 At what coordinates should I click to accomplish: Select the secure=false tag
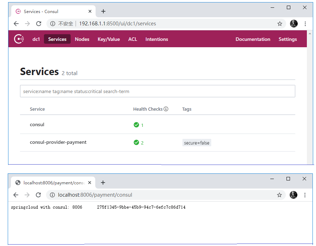[x=196, y=143]
